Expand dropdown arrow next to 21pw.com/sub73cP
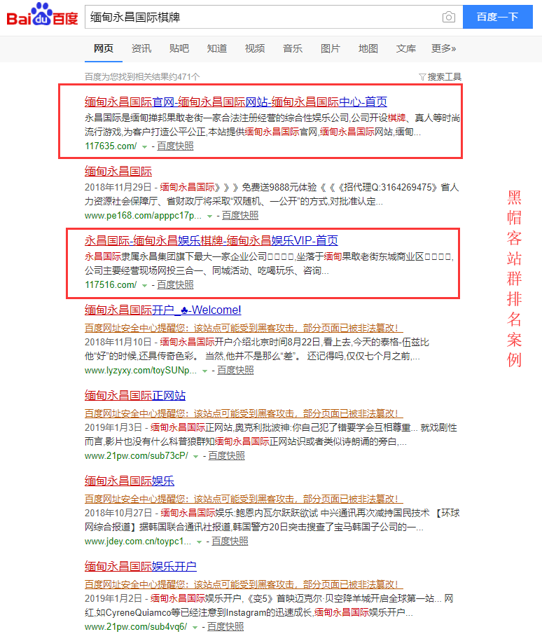Viewport: 542px width, 634px height. tap(195, 457)
